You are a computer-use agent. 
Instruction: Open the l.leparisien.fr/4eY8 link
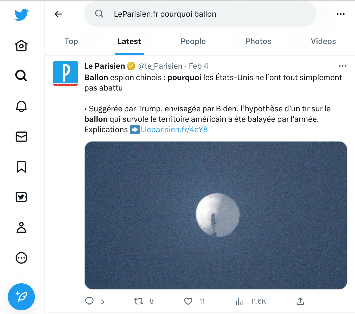pos(174,130)
